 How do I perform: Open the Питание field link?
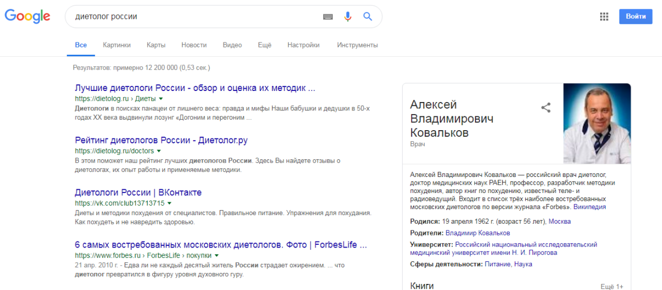498,265
